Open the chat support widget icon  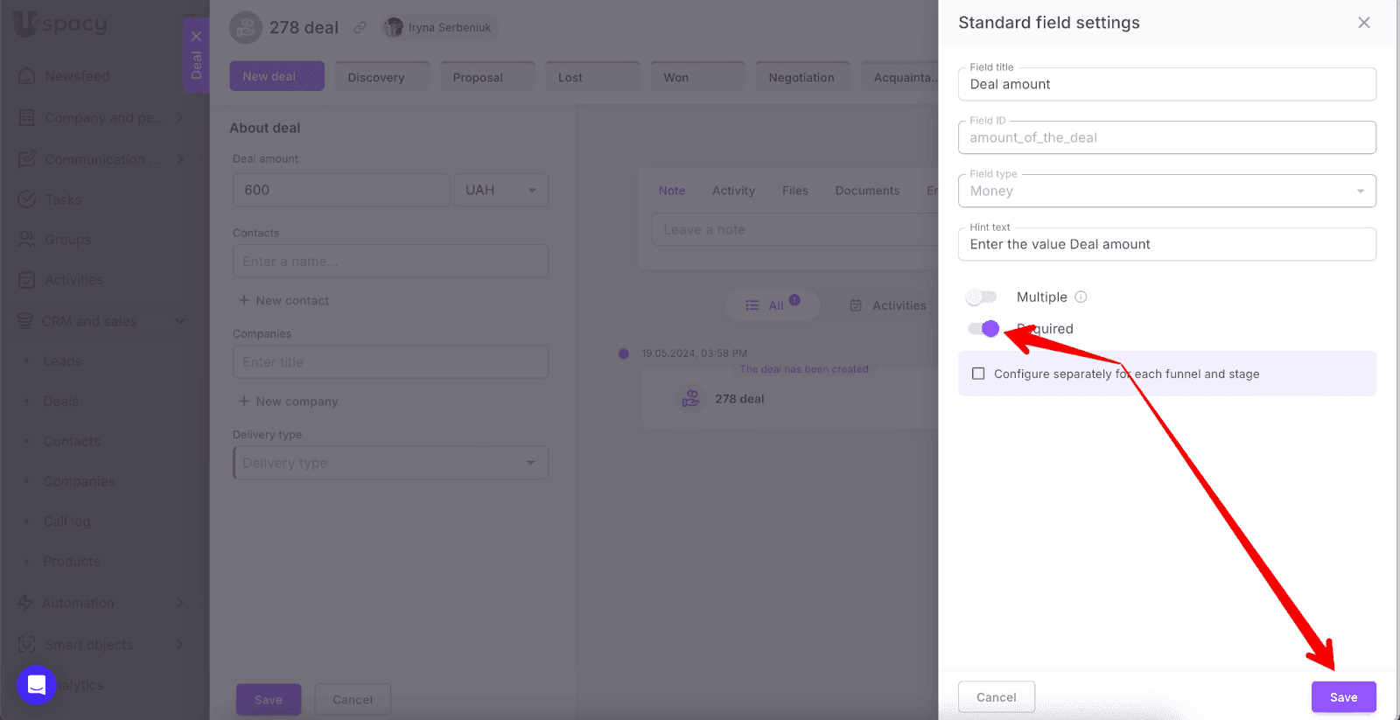pyautogui.click(x=37, y=685)
